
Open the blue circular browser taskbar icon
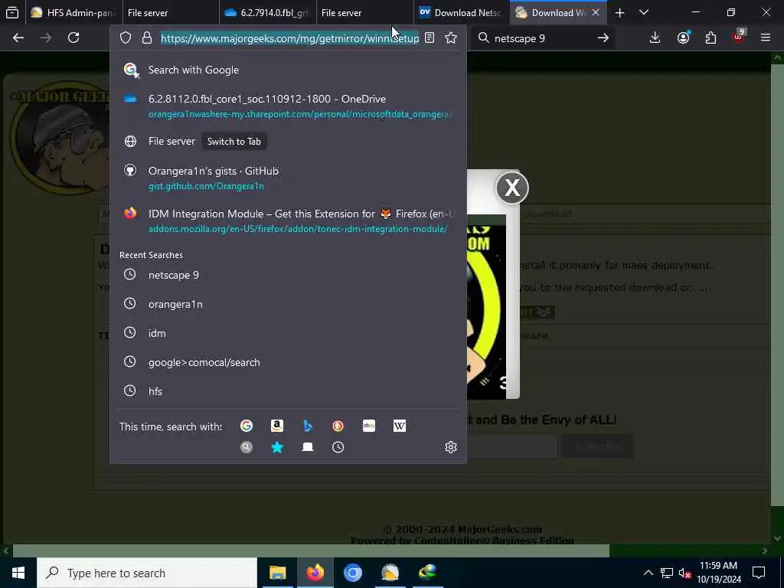coord(352,573)
